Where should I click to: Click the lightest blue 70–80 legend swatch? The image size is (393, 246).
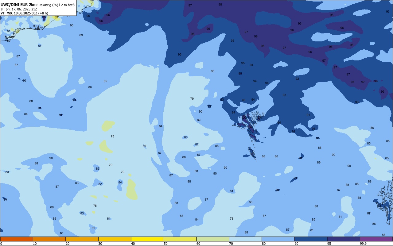click(x=245, y=239)
